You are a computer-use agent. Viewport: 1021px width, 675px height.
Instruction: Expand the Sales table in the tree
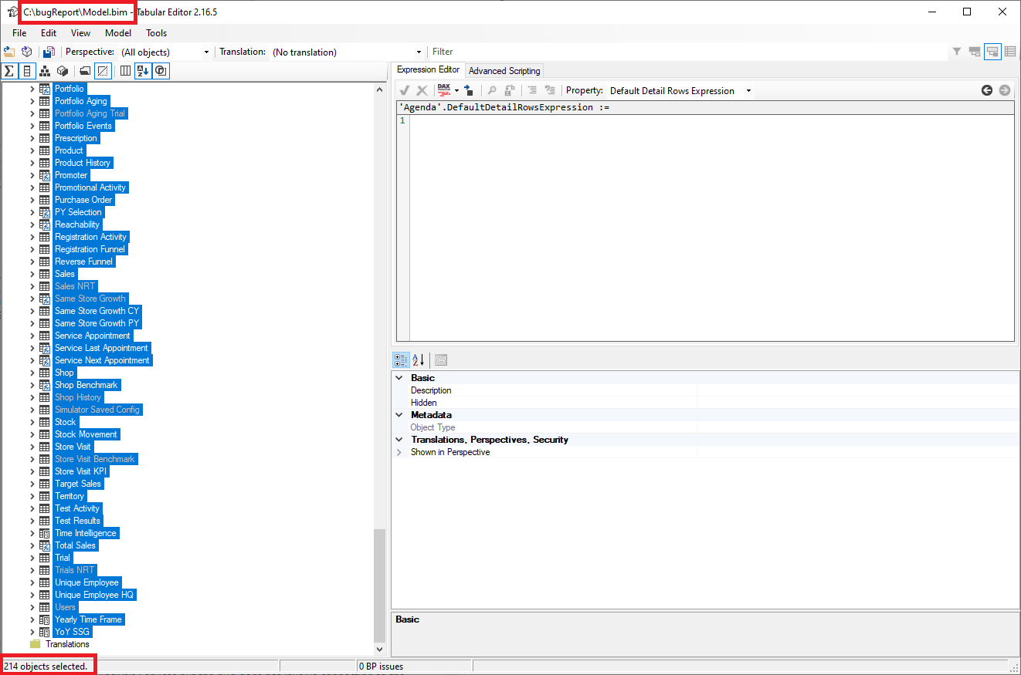(x=32, y=273)
